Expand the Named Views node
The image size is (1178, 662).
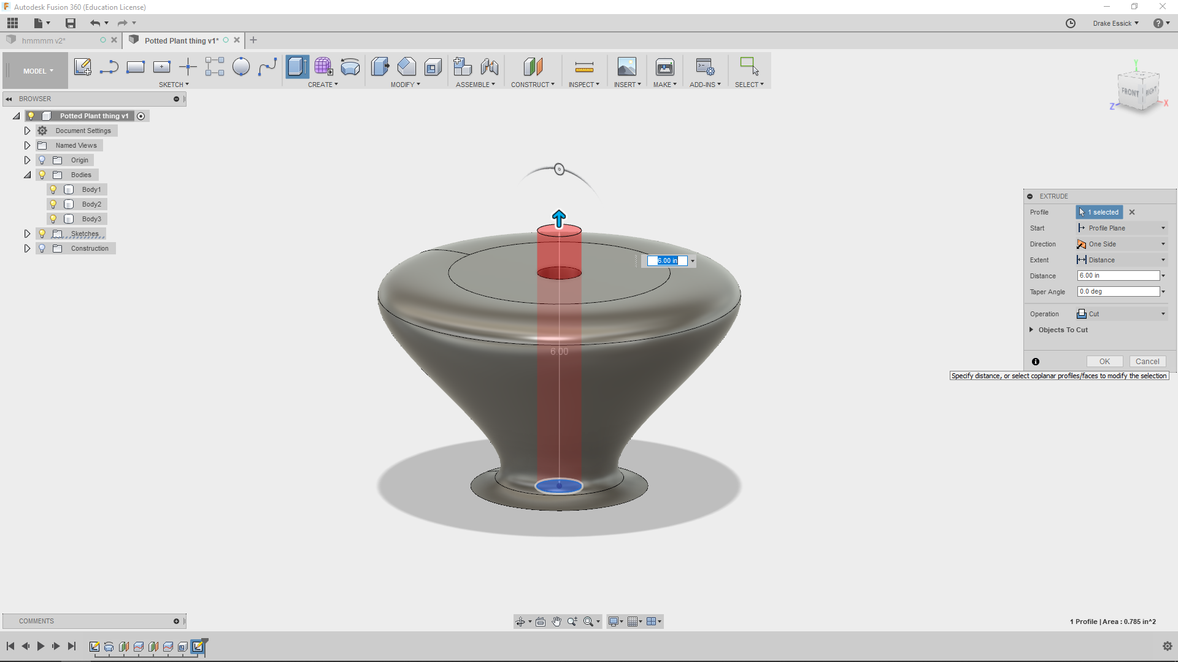point(27,145)
